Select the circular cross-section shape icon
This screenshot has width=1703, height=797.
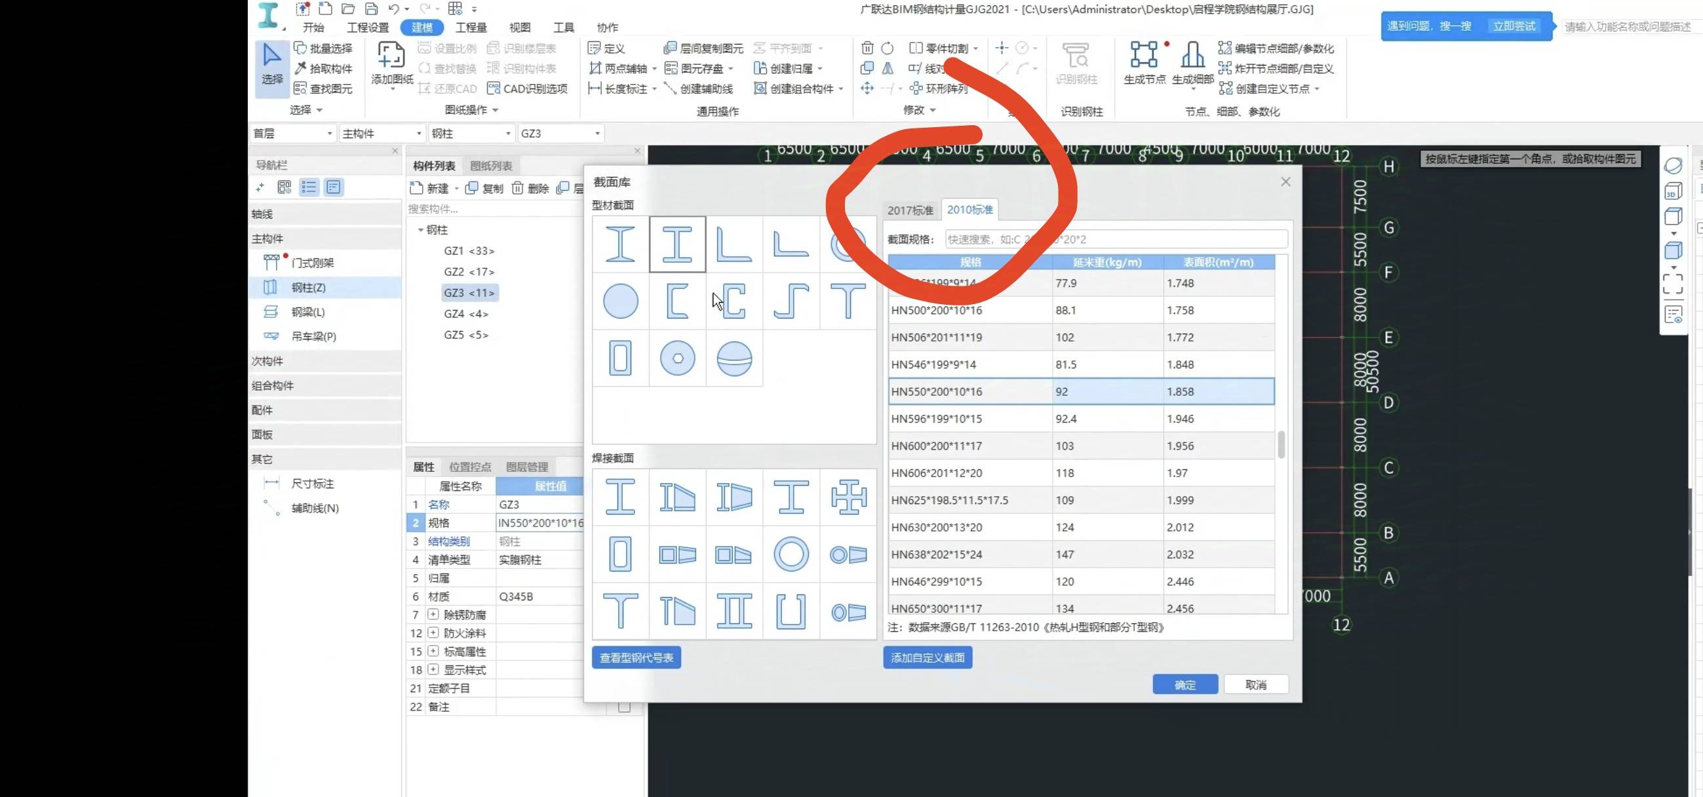coord(619,301)
